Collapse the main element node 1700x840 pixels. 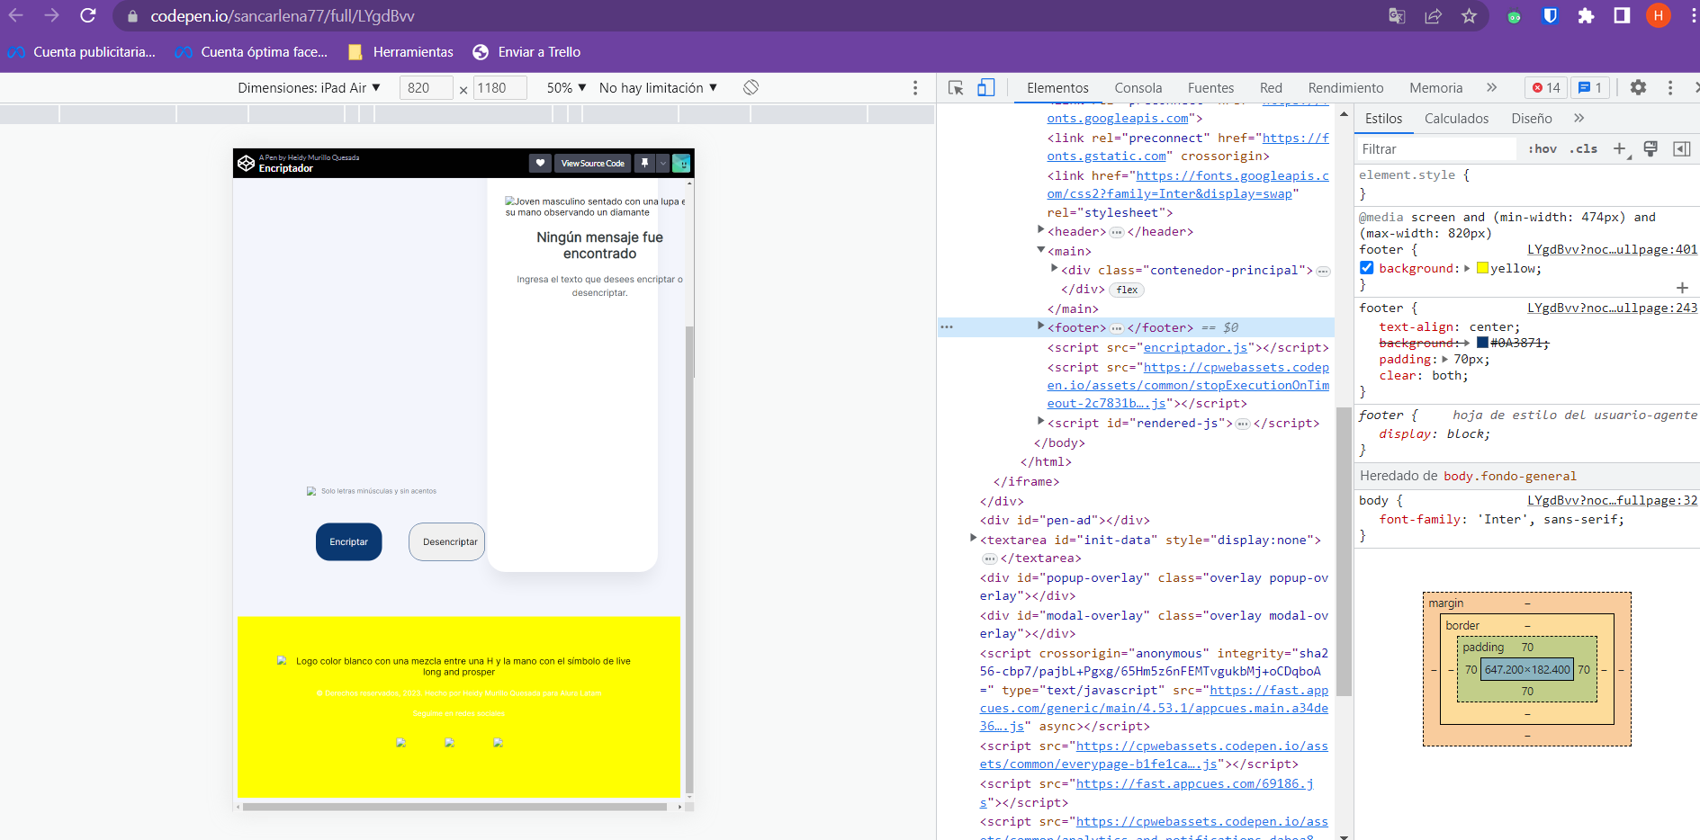(x=1041, y=250)
